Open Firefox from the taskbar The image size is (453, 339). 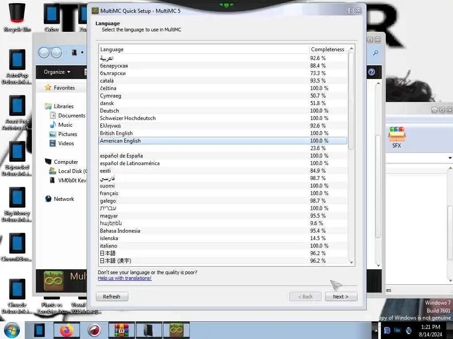coord(67,330)
